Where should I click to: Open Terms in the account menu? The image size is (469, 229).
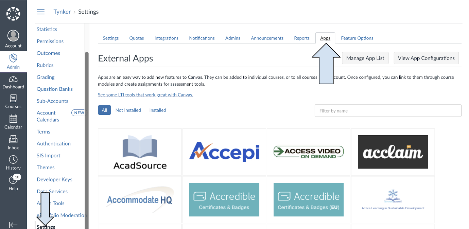click(44, 131)
